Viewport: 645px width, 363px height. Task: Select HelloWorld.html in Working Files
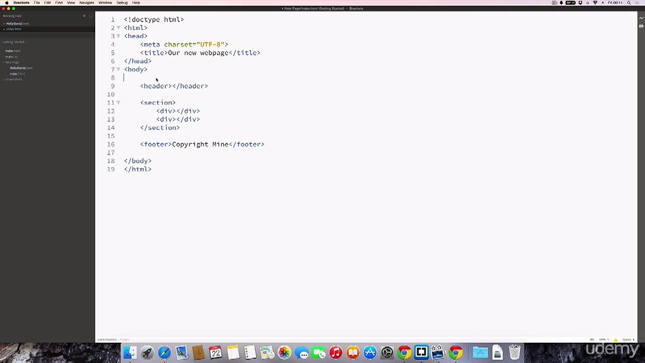click(18, 24)
